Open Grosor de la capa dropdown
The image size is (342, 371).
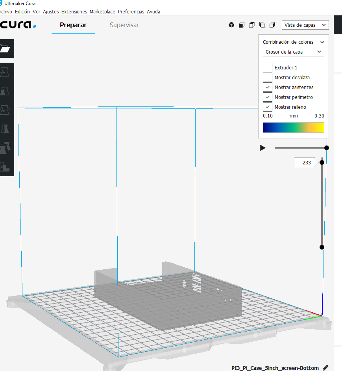click(293, 52)
